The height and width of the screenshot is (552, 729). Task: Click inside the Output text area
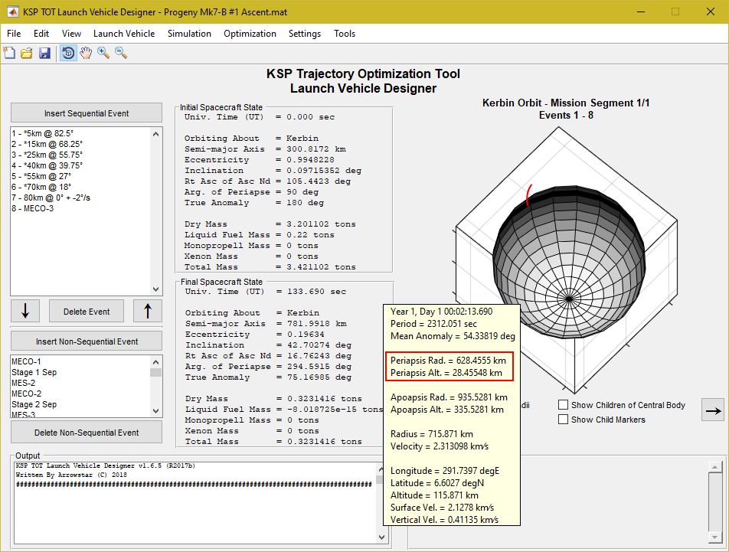coord(195,503)
